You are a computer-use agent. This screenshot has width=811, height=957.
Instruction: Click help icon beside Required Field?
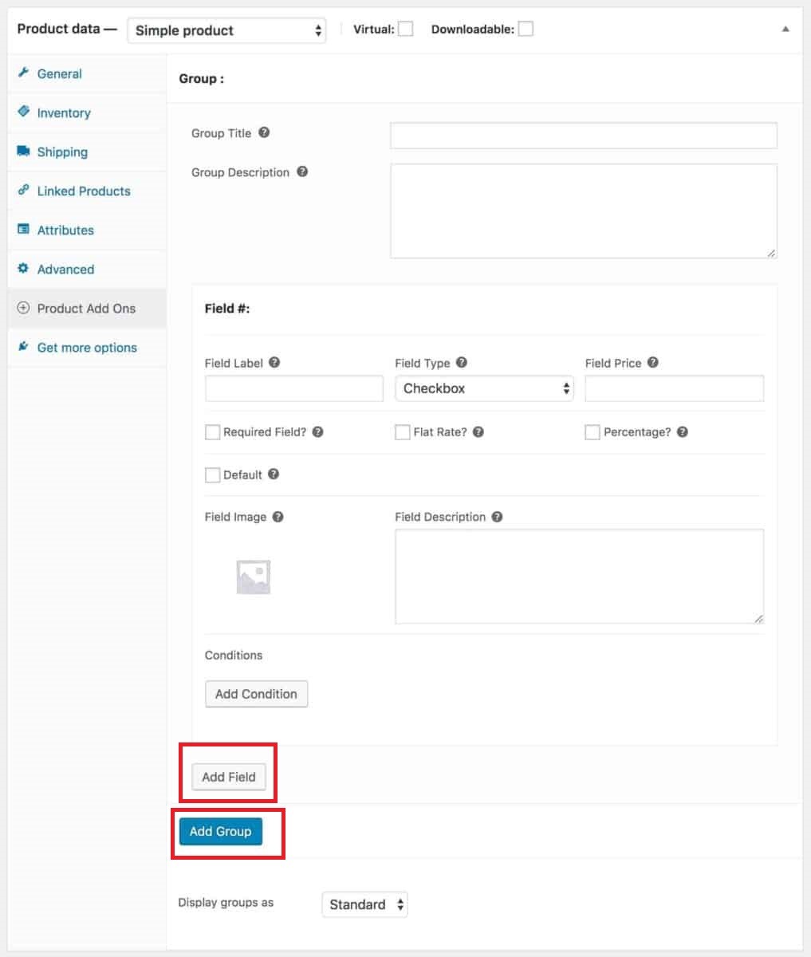coord(318,431)
